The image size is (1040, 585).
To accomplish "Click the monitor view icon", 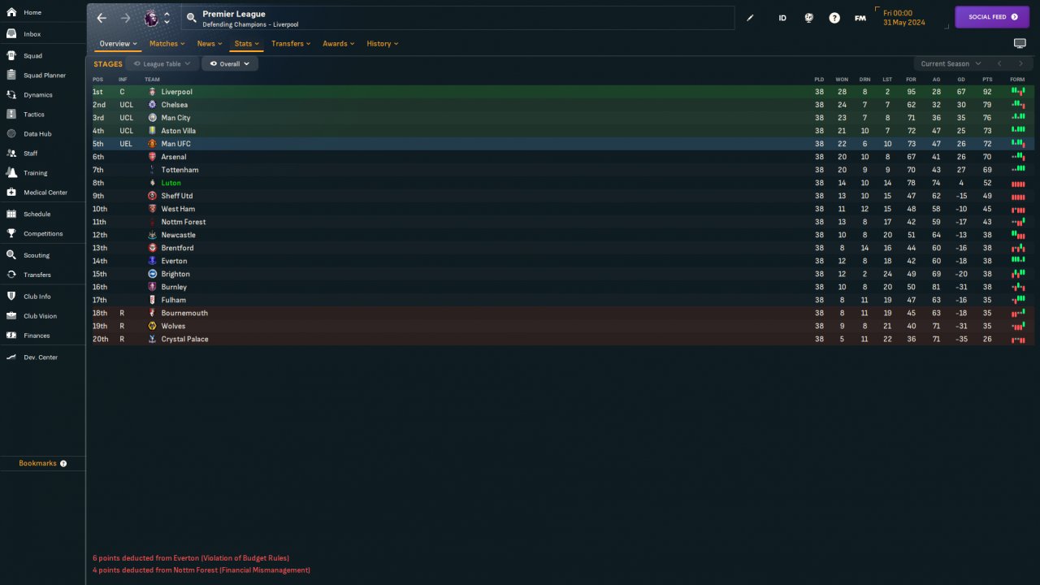I will coord(1020,43).
